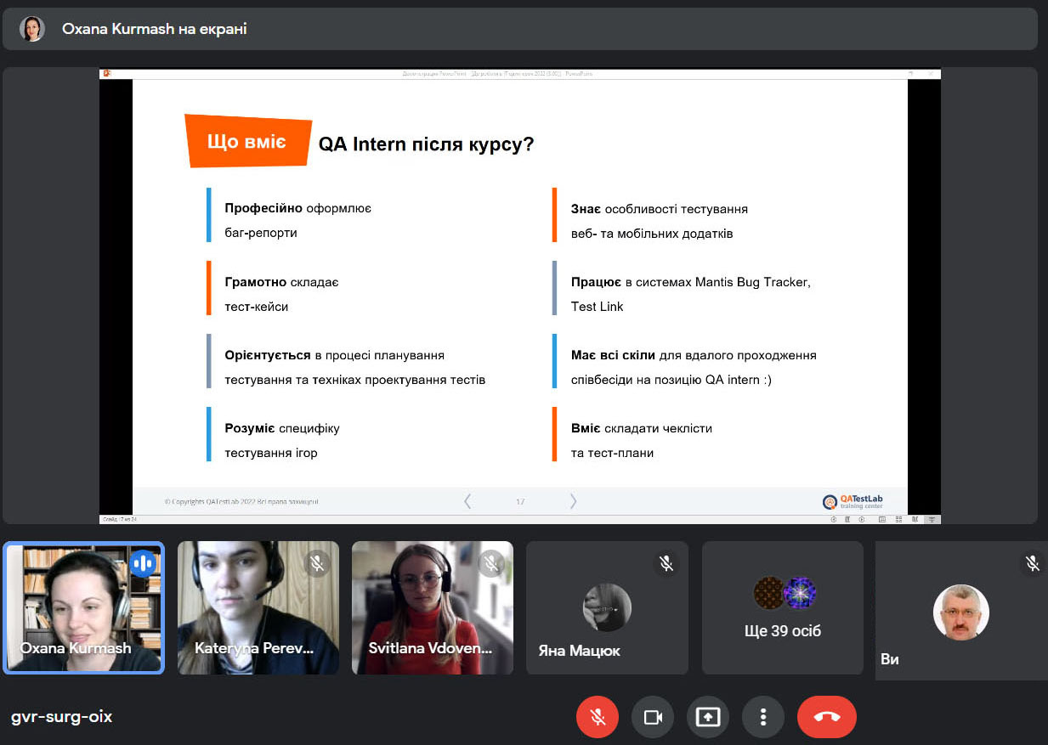Viewport: 1048px width, 745px height.
Task: Click the previous slide arrow in the presentation
Action: coord(467,501)
